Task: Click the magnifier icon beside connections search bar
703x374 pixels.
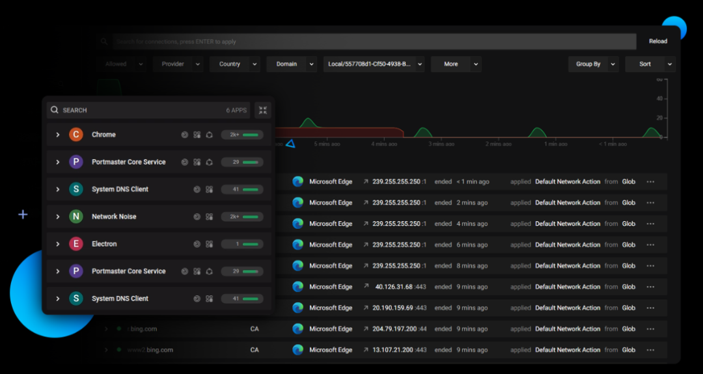Action: 104,41
